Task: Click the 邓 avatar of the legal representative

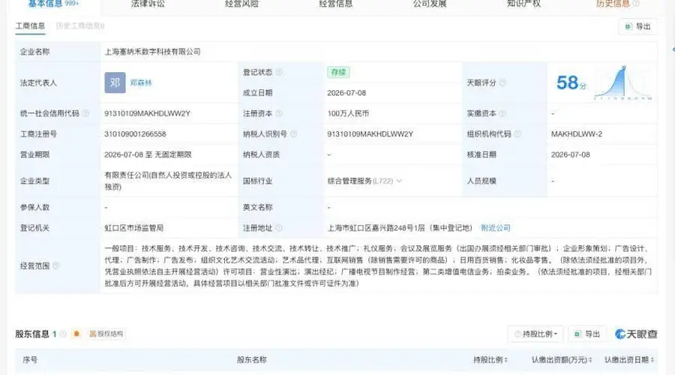Action: tap(115, 82)
